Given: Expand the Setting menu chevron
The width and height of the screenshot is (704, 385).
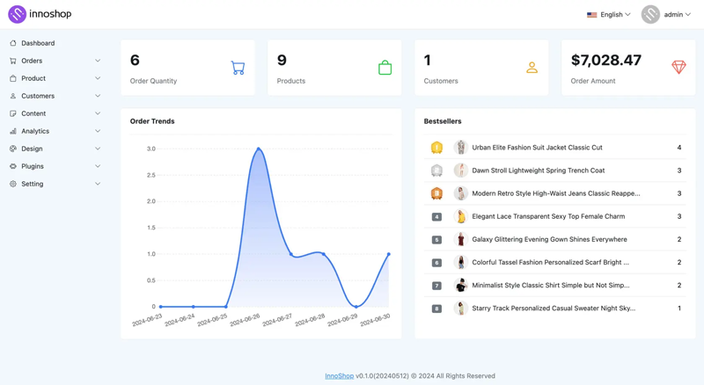Looking at the screenshot, I should click(98, 184).
